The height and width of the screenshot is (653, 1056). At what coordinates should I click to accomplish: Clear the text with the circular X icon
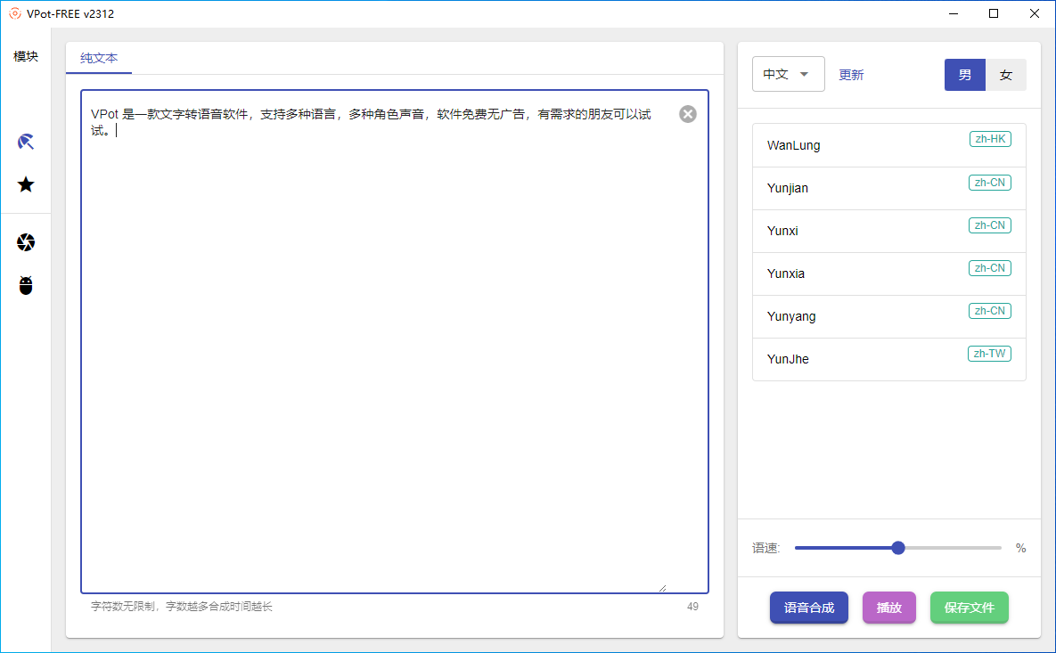[687, 113]
